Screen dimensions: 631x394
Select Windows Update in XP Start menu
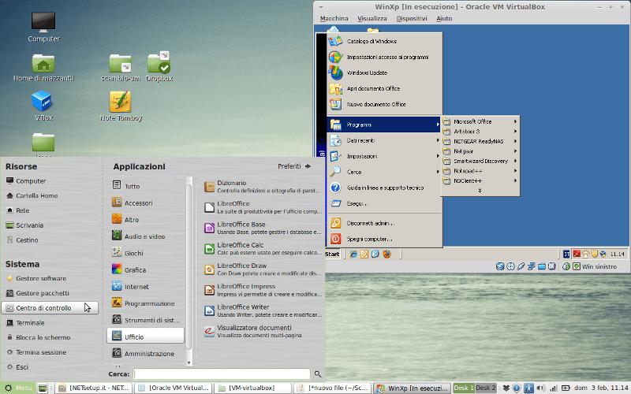(x=384, y=72)
